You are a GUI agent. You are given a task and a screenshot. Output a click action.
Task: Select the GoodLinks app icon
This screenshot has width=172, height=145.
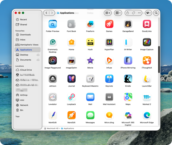pyautogui.click(x=147, y=24)
